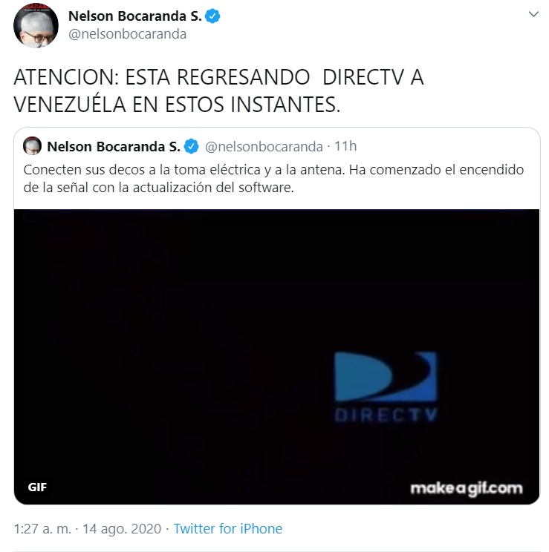Open the tweet options chevron menu
The image size is (549, 552).
533,14
